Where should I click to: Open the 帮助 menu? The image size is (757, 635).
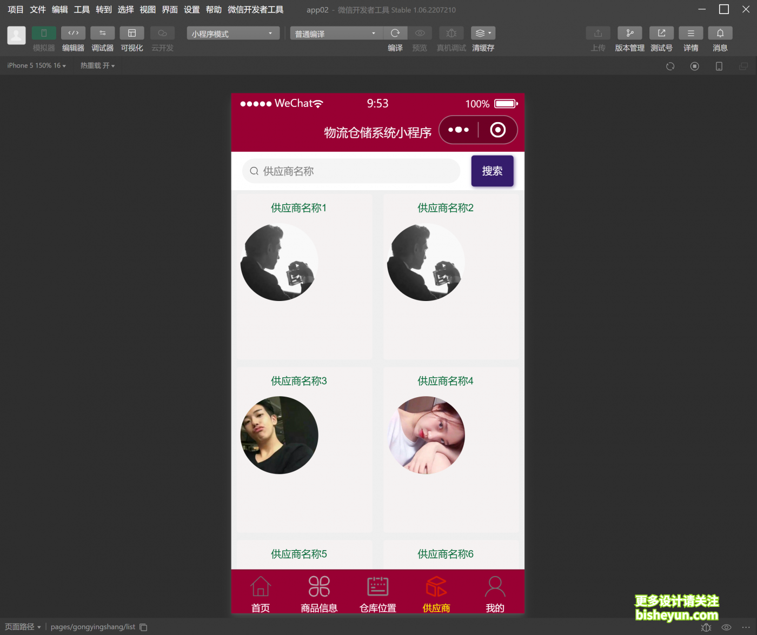coord(214,10)
